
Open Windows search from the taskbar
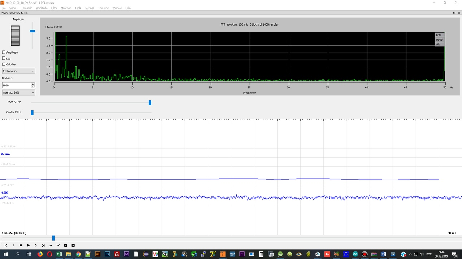coord(17,254)
